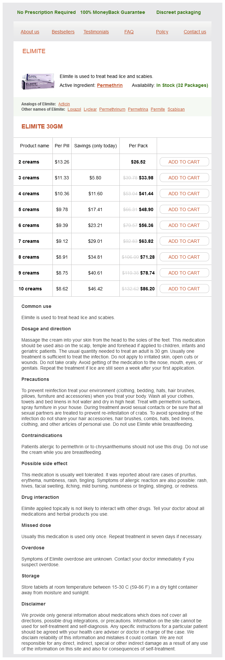Open the FAQ link
The height and width of the screenshot is (660, 225).
(129, 32)
